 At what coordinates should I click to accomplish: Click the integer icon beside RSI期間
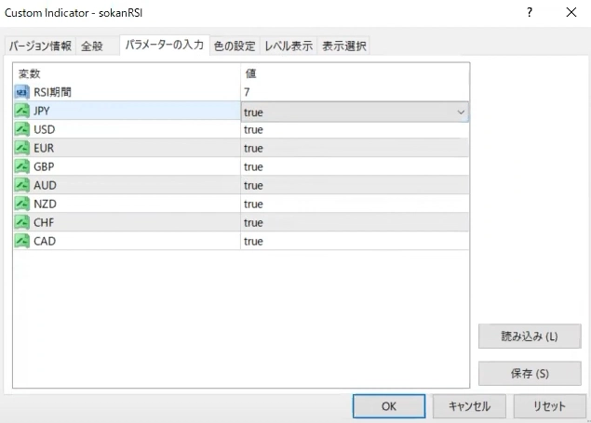click(x=21, y=92)
